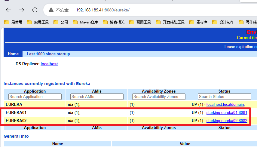Select the EUREKA application cell
The width and height of the screenshot is (257, 147).
[x=35, y=104]
